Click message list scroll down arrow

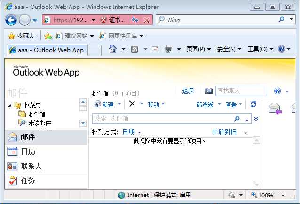click(256, 184)
